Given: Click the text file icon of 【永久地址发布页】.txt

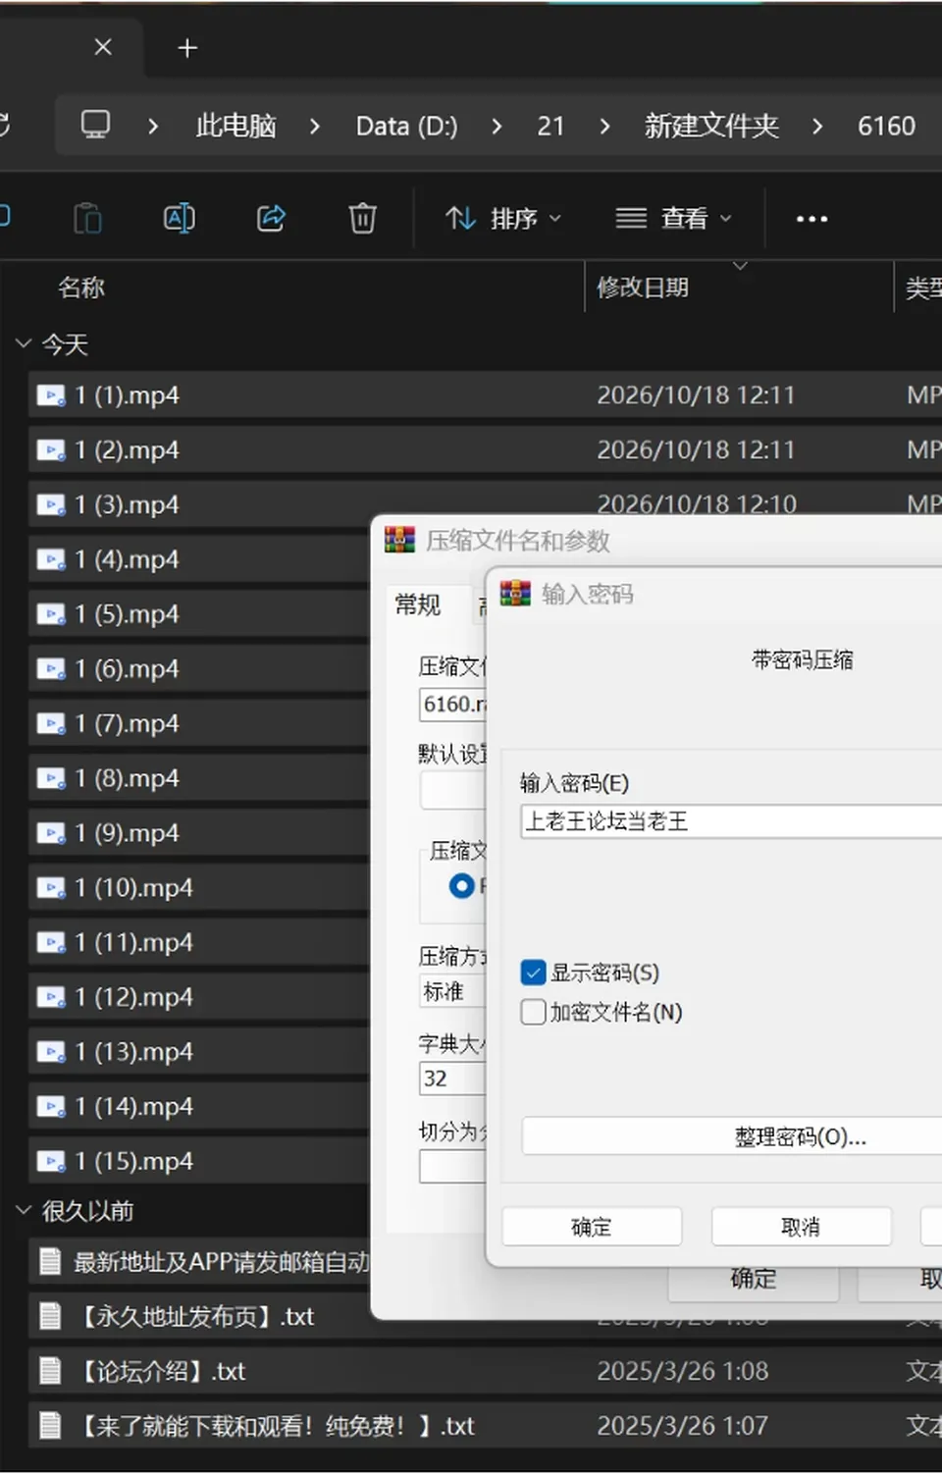Looking at the screenshot, I should pos(50,1316).
